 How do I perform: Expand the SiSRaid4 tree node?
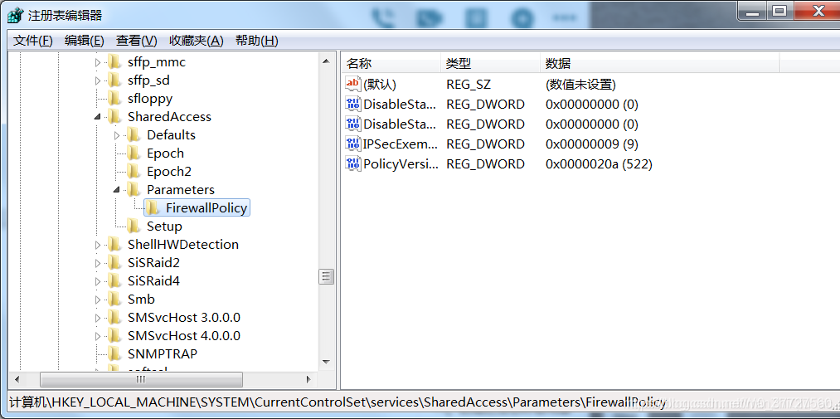coord(98,281)
